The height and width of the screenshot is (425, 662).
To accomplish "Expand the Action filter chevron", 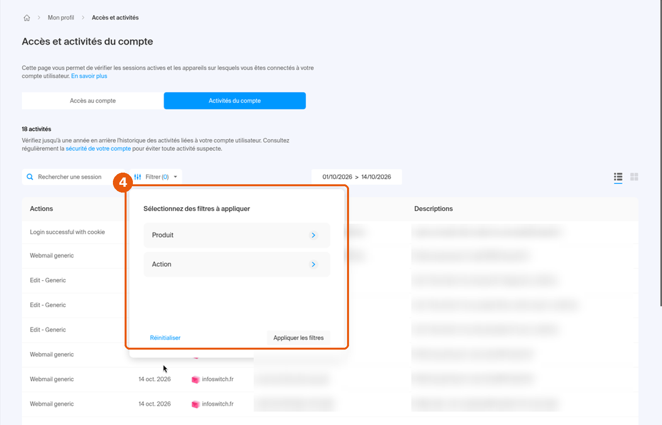I will click(x=313, y=265).
